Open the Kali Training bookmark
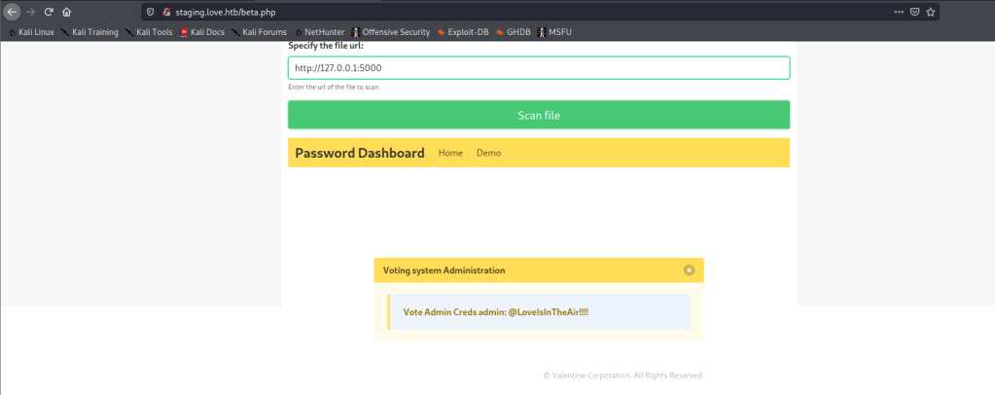Screen dimensions: 995x395 (x=89, y=32)
